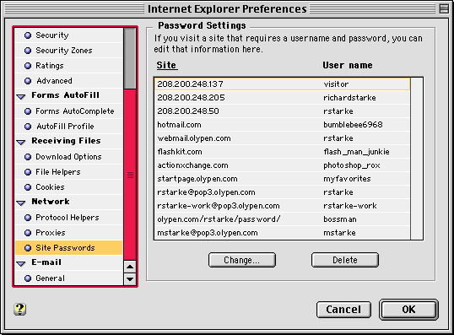Select the 208.200.248.137 site row
This screenshot has height=335, width=454.
click(283, 84)
